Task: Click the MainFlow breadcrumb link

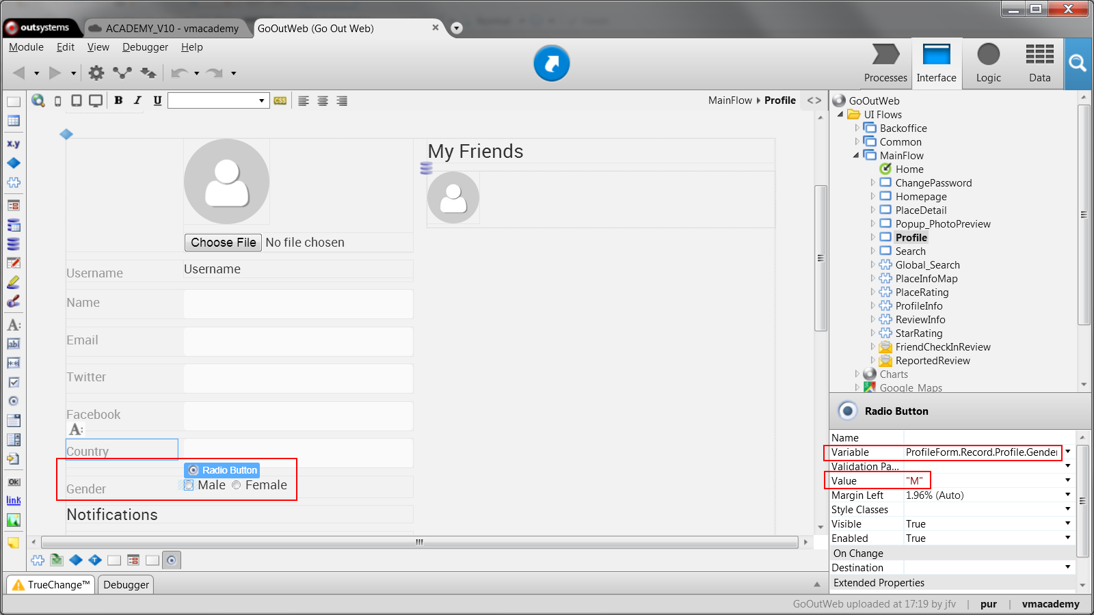Action: tap(729, 100)
